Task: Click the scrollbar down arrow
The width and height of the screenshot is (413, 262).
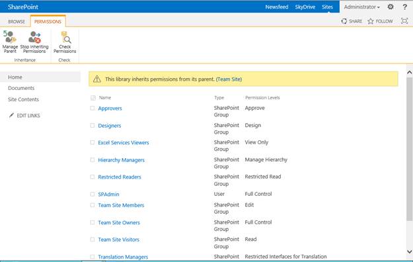Action: pos(409,251)
